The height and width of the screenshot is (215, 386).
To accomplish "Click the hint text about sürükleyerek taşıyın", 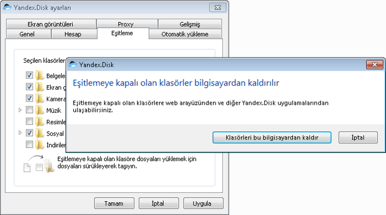I will tap(127, 163).
